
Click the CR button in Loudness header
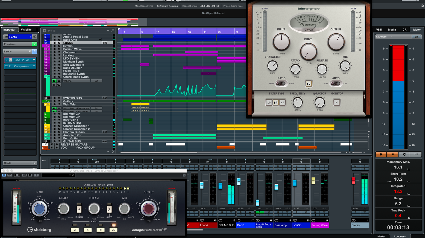(417, 37)
